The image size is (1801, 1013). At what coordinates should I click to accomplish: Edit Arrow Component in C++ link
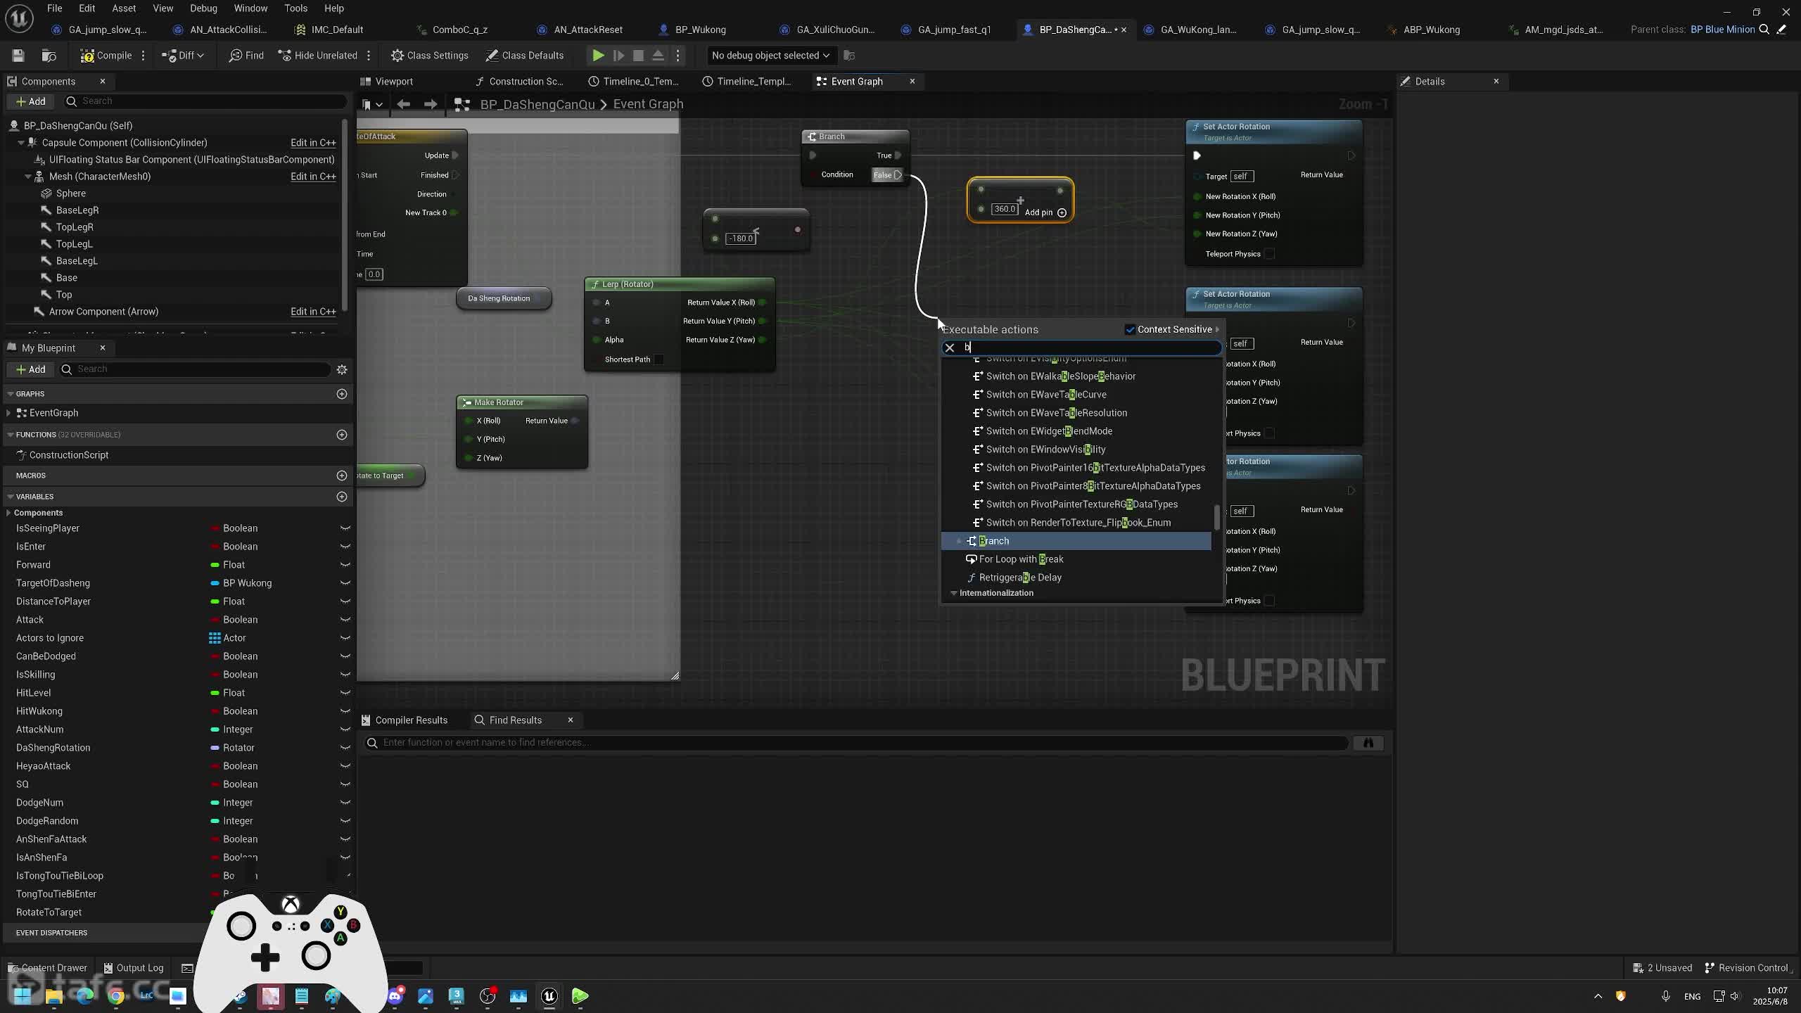coord(313,312)
